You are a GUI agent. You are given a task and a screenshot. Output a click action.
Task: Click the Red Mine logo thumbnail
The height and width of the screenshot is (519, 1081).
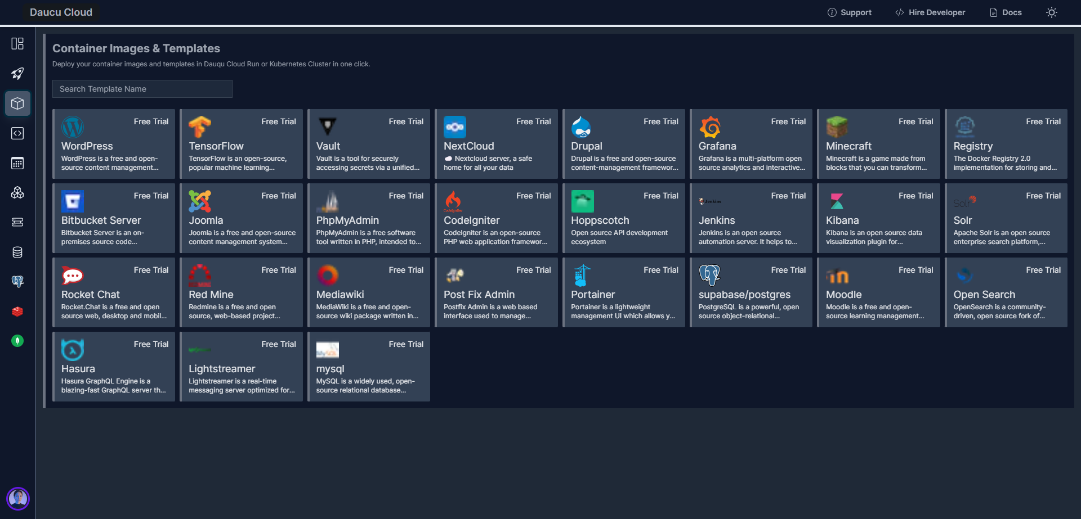[x=200, y=276]
